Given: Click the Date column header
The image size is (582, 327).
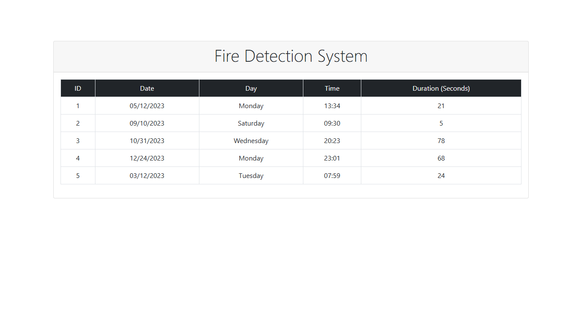Looking at the screenshot, I should tap(147, 88).
